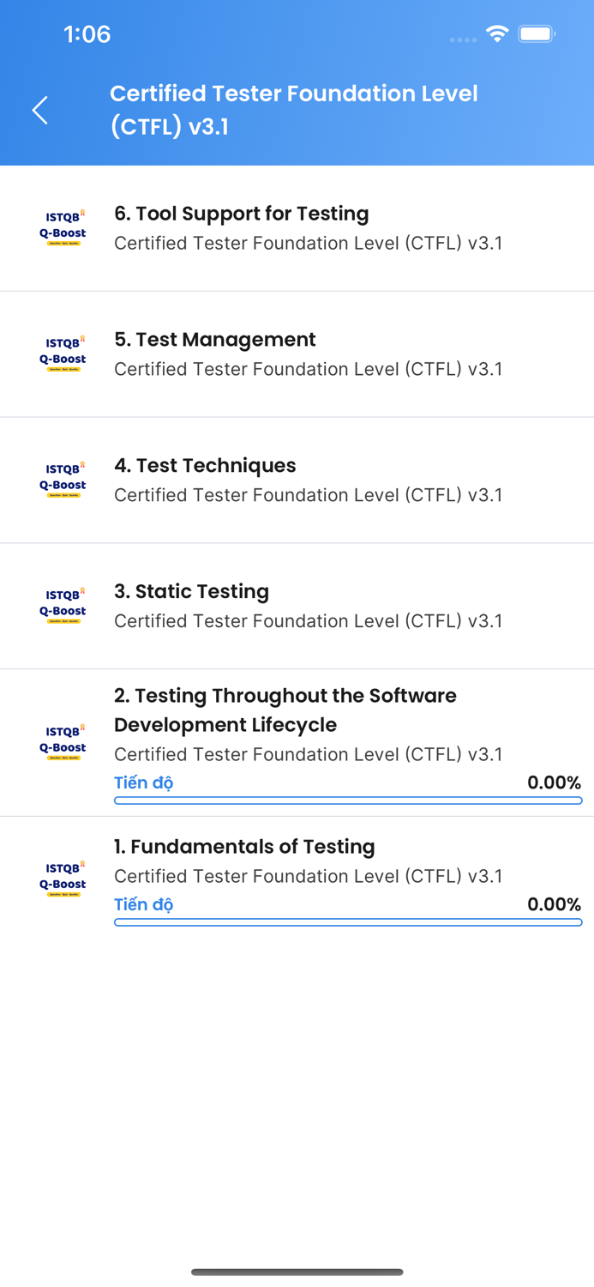Expand the chapter 5. Test Management
Screen dimensions: 594x1287
click(215, 340)
